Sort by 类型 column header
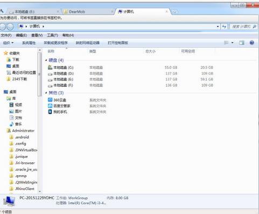This screenshot has width=259, height=214. click(93, 51)
